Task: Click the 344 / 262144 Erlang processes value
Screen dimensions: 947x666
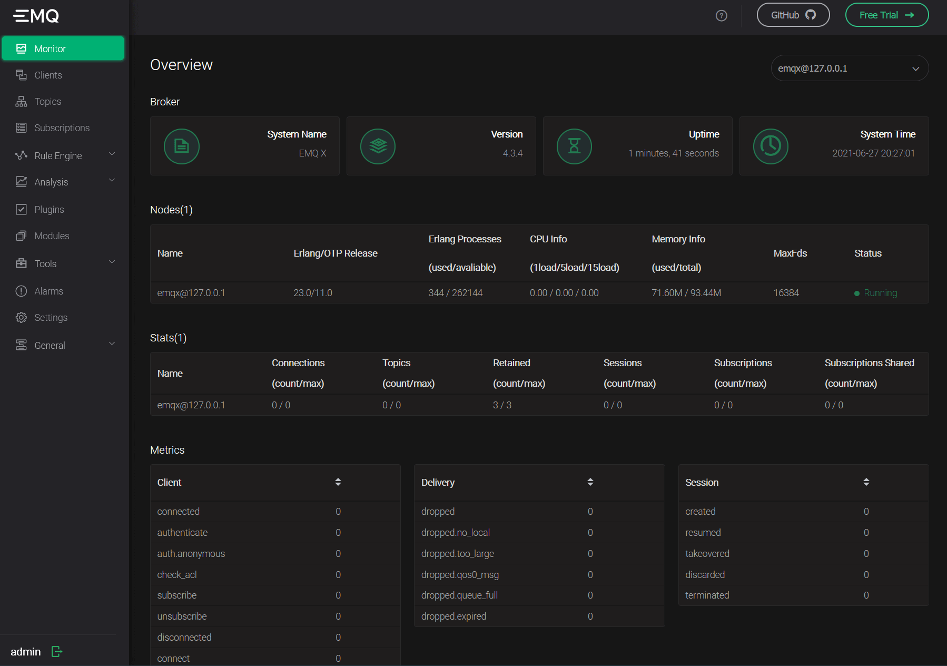Action: pos(456,293)
